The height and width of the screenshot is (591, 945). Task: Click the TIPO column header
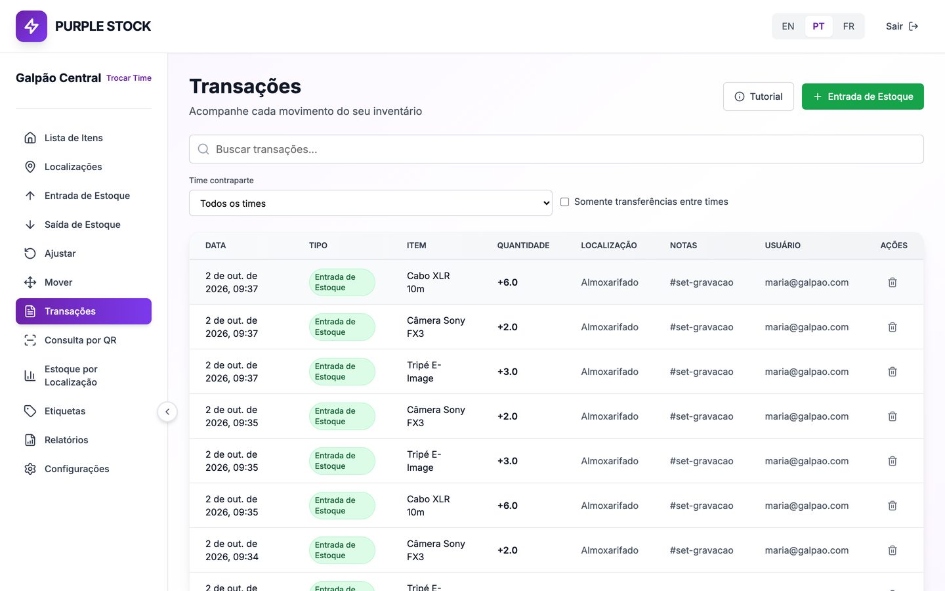[318, 246]
